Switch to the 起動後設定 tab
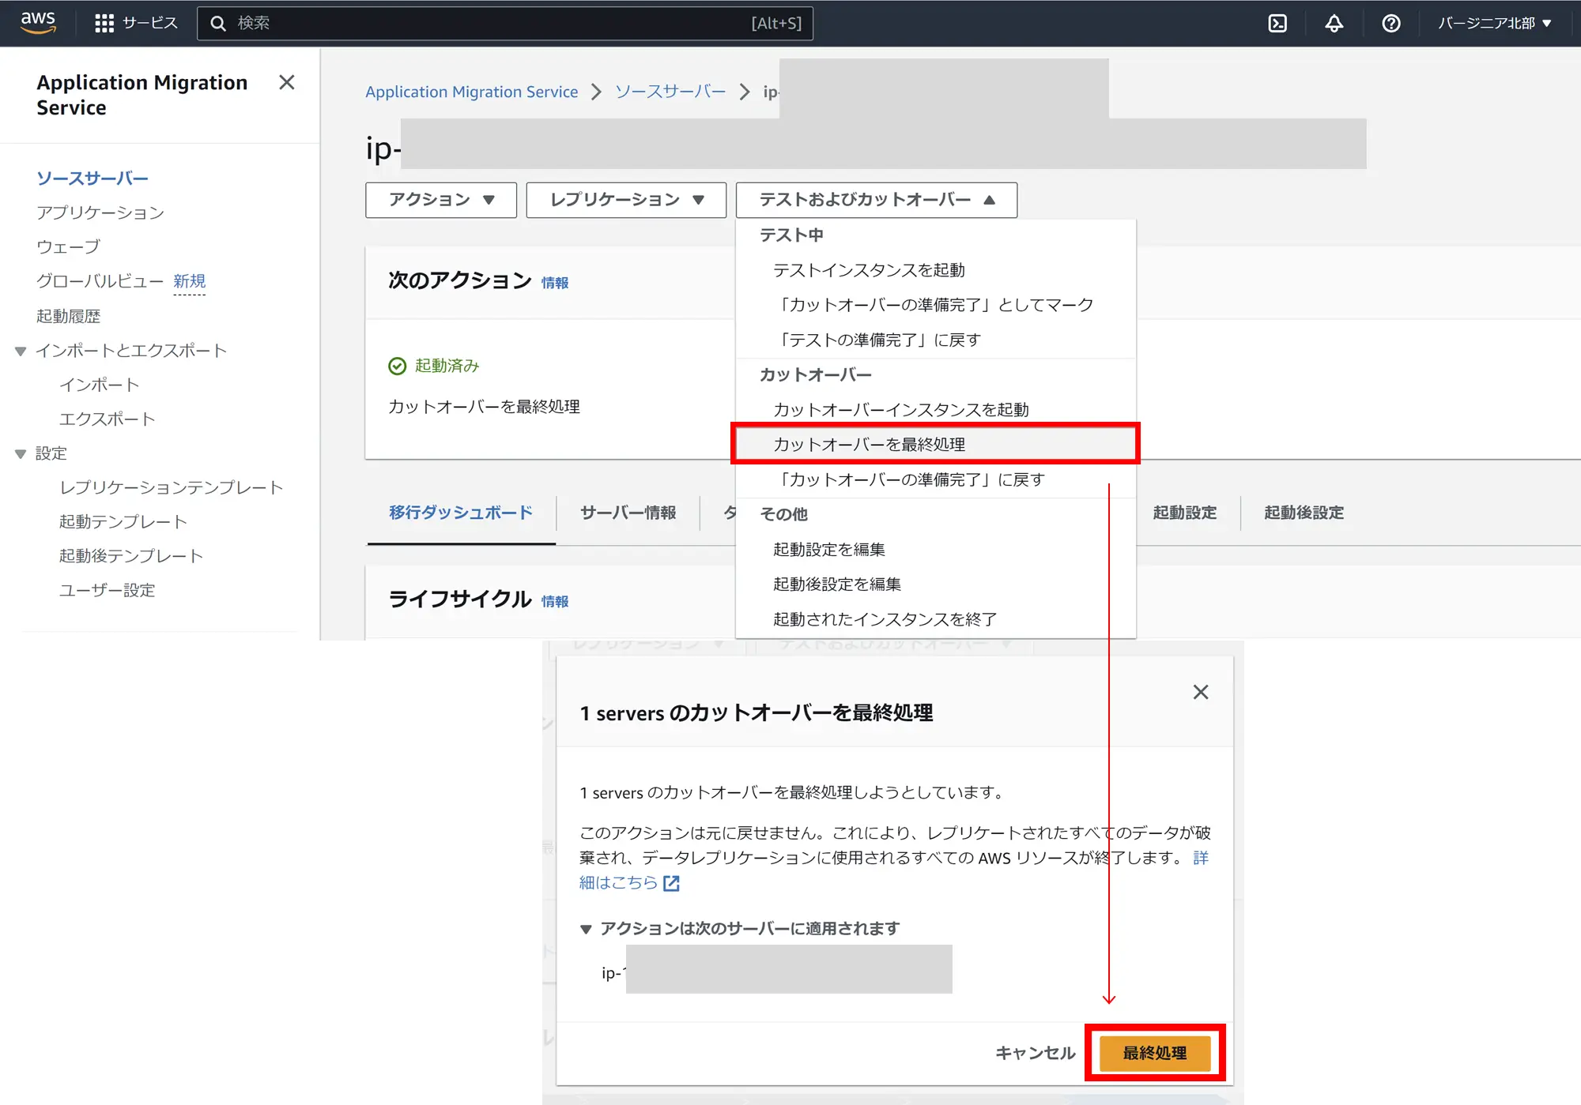 pos(1304,513)
